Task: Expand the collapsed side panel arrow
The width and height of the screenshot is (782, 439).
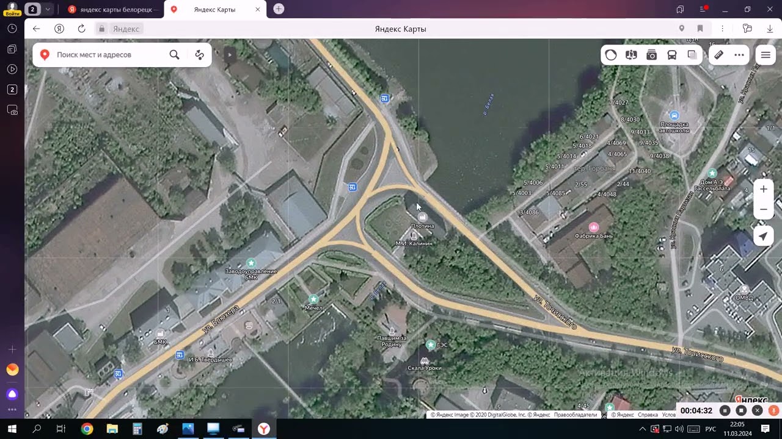Action: (x=230, y=55)
